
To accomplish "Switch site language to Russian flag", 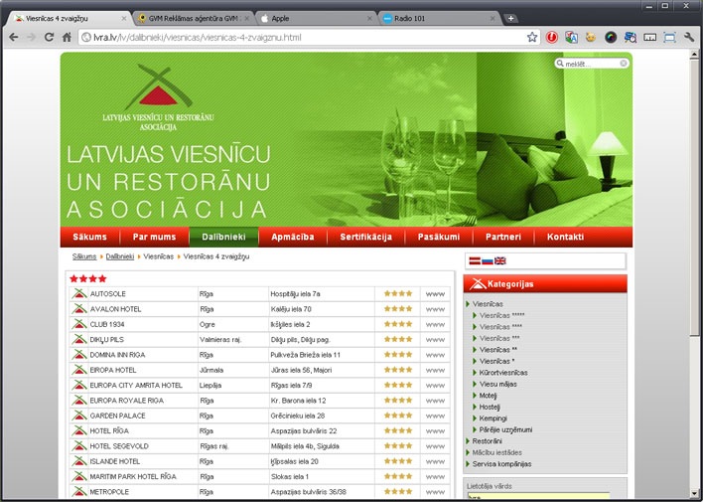I will click(x=488, y=260).
